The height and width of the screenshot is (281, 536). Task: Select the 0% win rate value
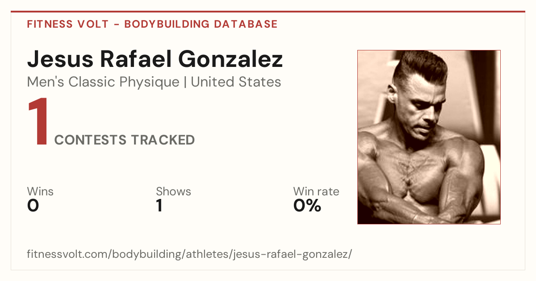[x=307, y=206]
